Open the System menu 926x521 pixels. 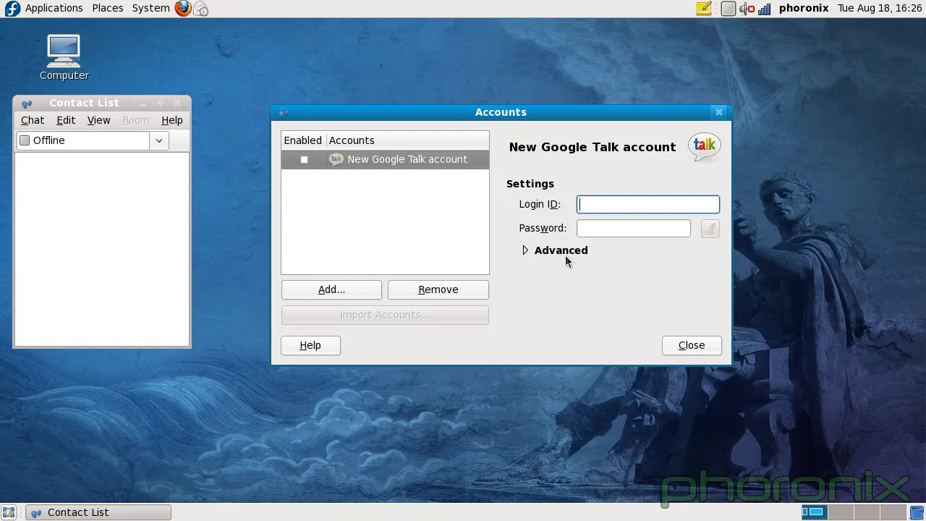pyautogui.click(x=151, y=9)
